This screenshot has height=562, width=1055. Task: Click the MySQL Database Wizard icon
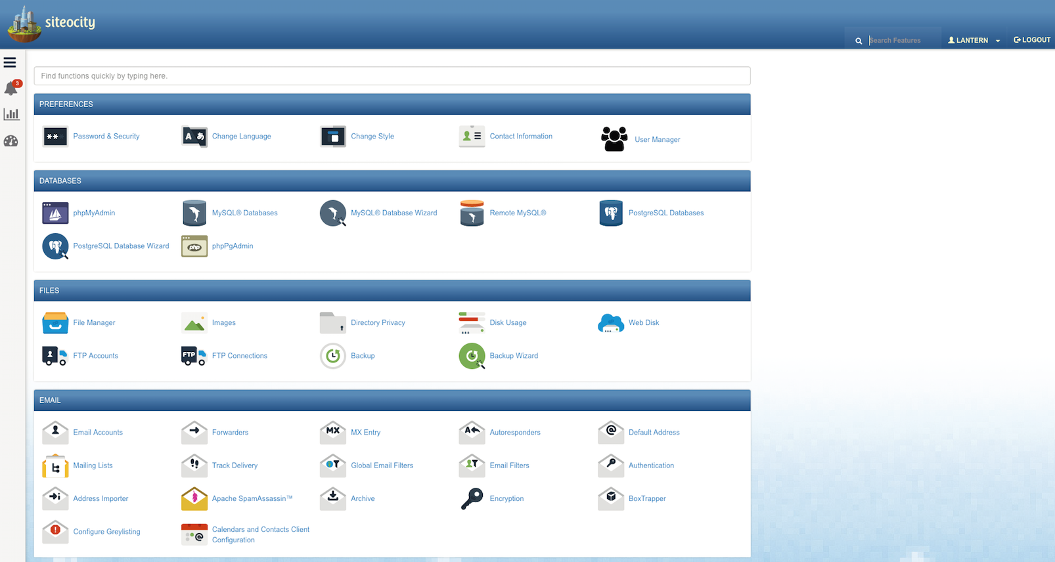(x=333, y=213)
